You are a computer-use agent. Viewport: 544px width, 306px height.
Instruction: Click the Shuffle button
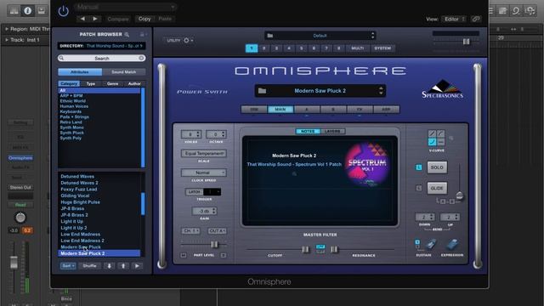[89, 266]
